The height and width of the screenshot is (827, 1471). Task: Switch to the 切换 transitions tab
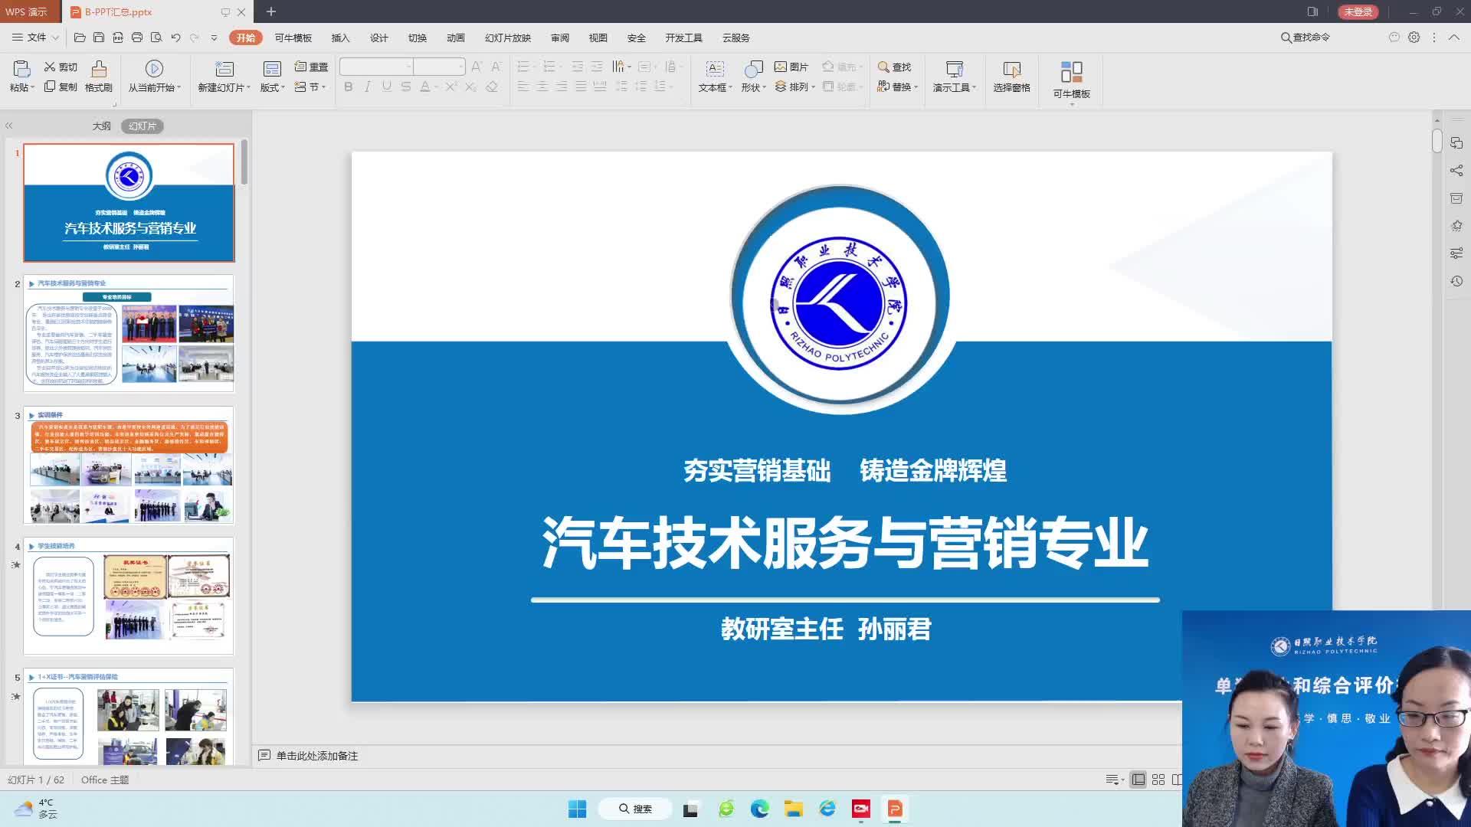[x=417, y=38]
